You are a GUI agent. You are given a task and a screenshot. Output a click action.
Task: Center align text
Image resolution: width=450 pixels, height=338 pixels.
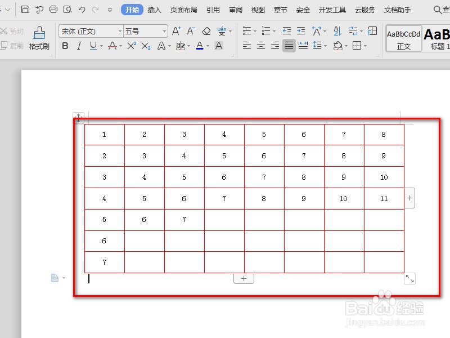tap(261, 46)
